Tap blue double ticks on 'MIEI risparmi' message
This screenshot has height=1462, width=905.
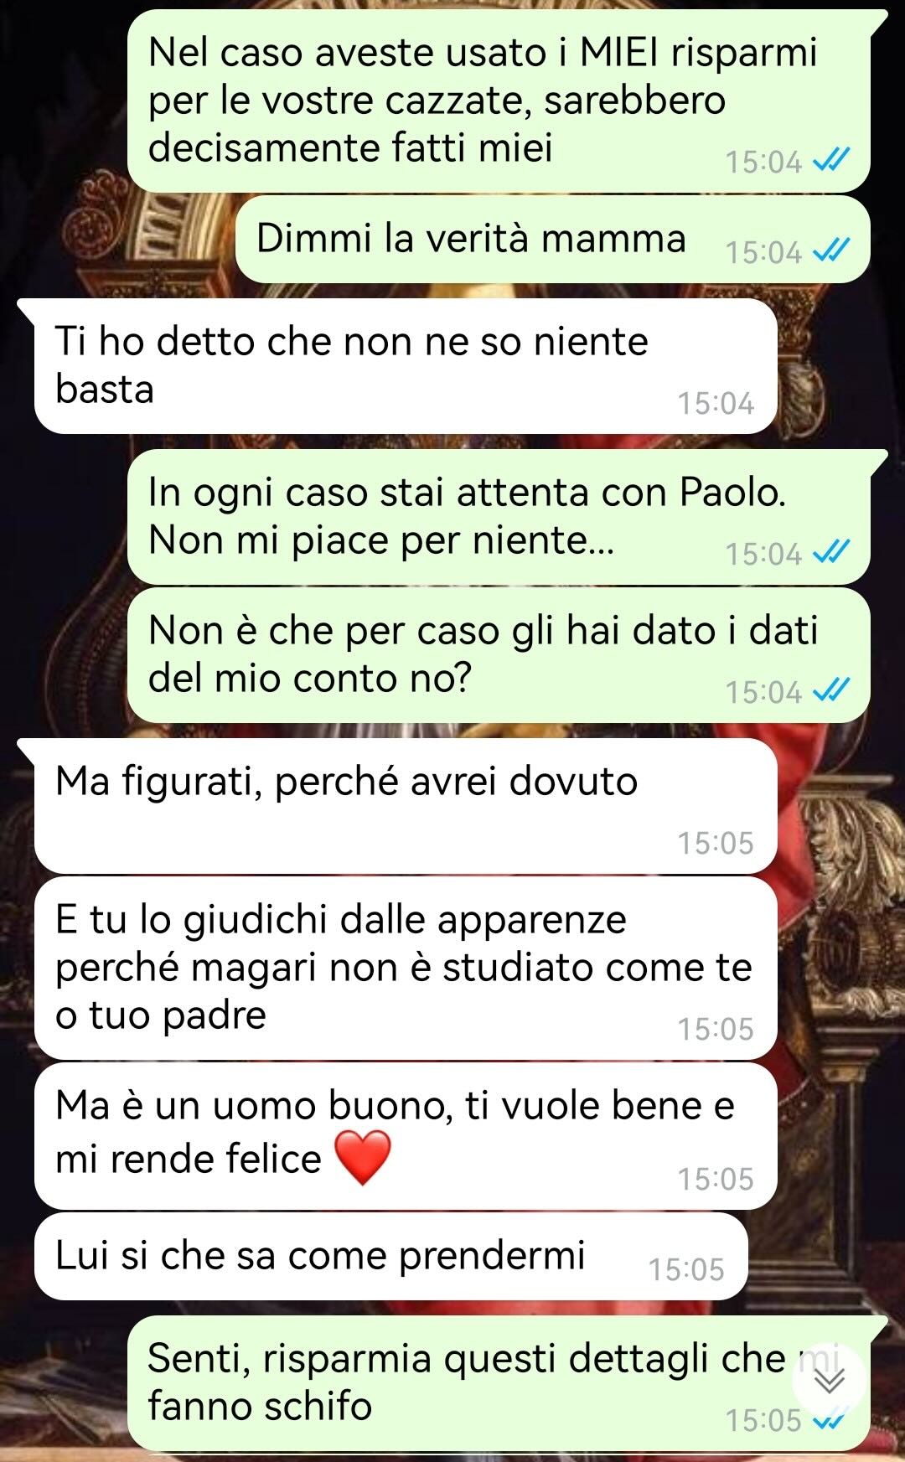831,160
